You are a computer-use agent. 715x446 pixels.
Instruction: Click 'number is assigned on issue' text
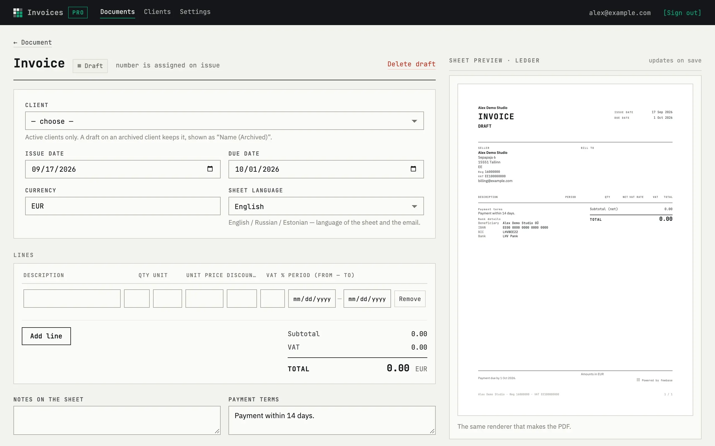click(x=168, y=65)
